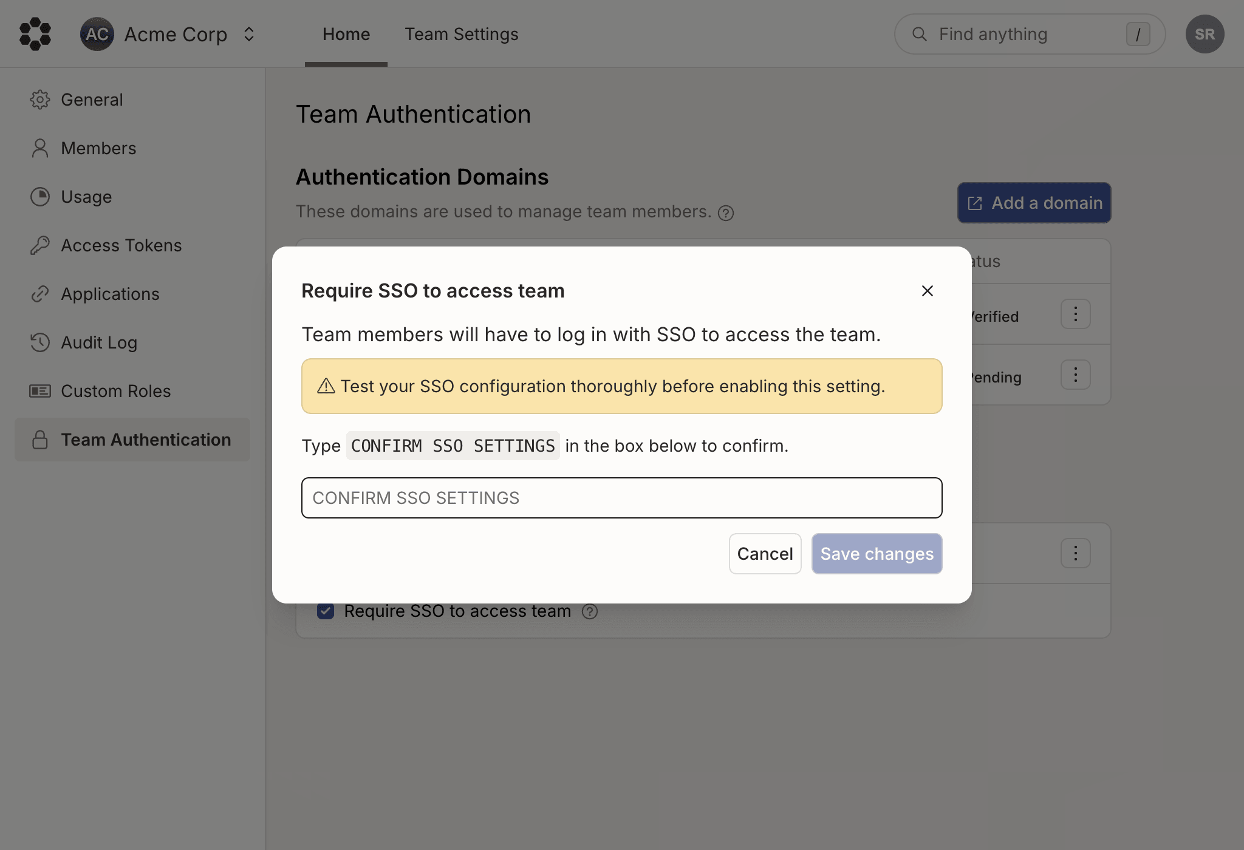Image resolution: width=1244 pixels, height=850 pixels.
Task: Click the AC team avatar
Action: pos(97,34)
